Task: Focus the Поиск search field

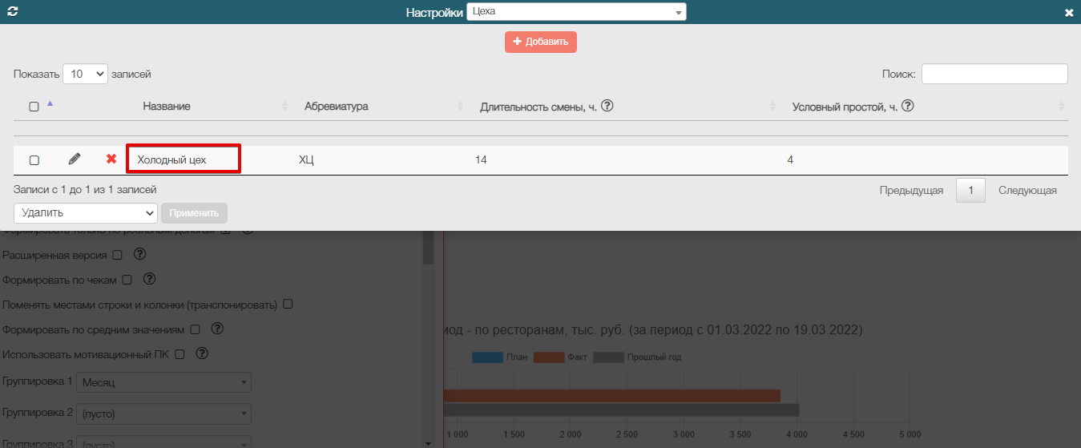Action: [994, 74]
